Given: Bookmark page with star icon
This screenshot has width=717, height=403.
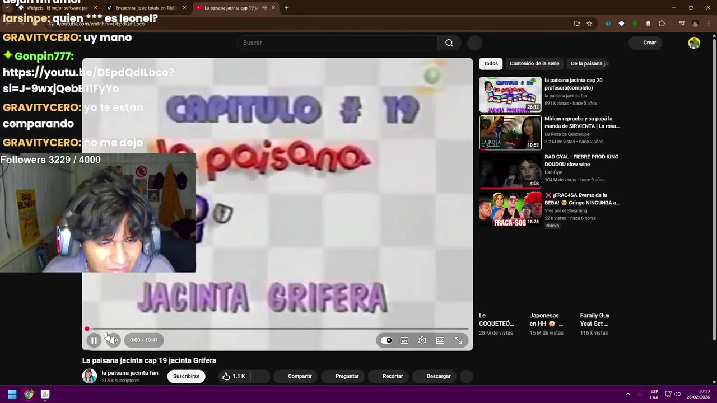Looking at the screenshot, I should pos(589,24).
